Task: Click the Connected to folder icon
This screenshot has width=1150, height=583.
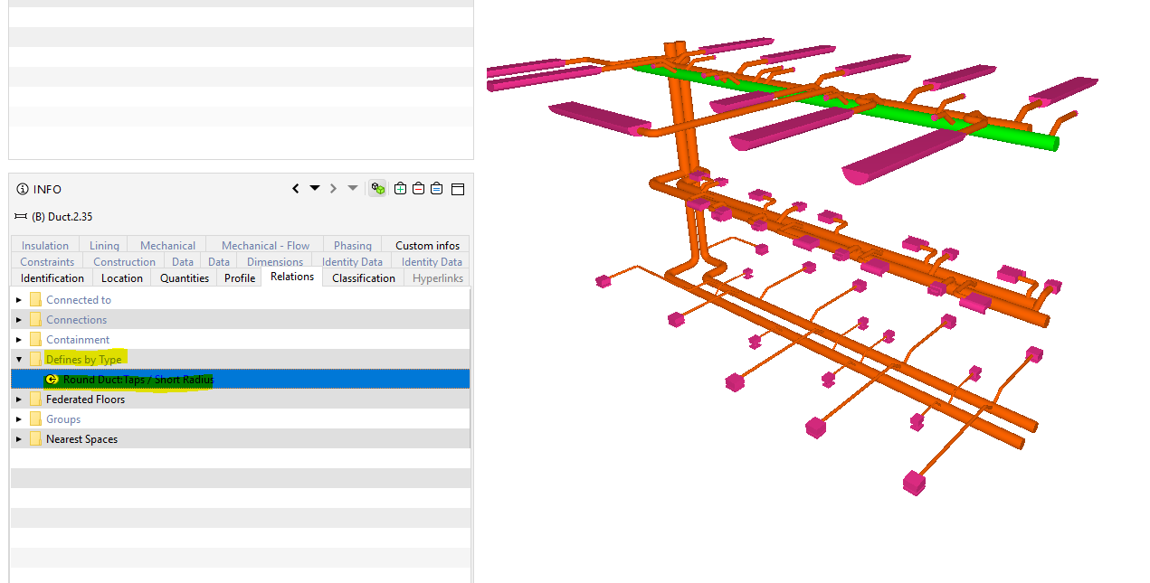Action: [35, 300]
